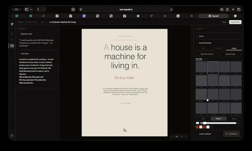Click Select from brand button

pyautogui.click(x=207, y=54)
